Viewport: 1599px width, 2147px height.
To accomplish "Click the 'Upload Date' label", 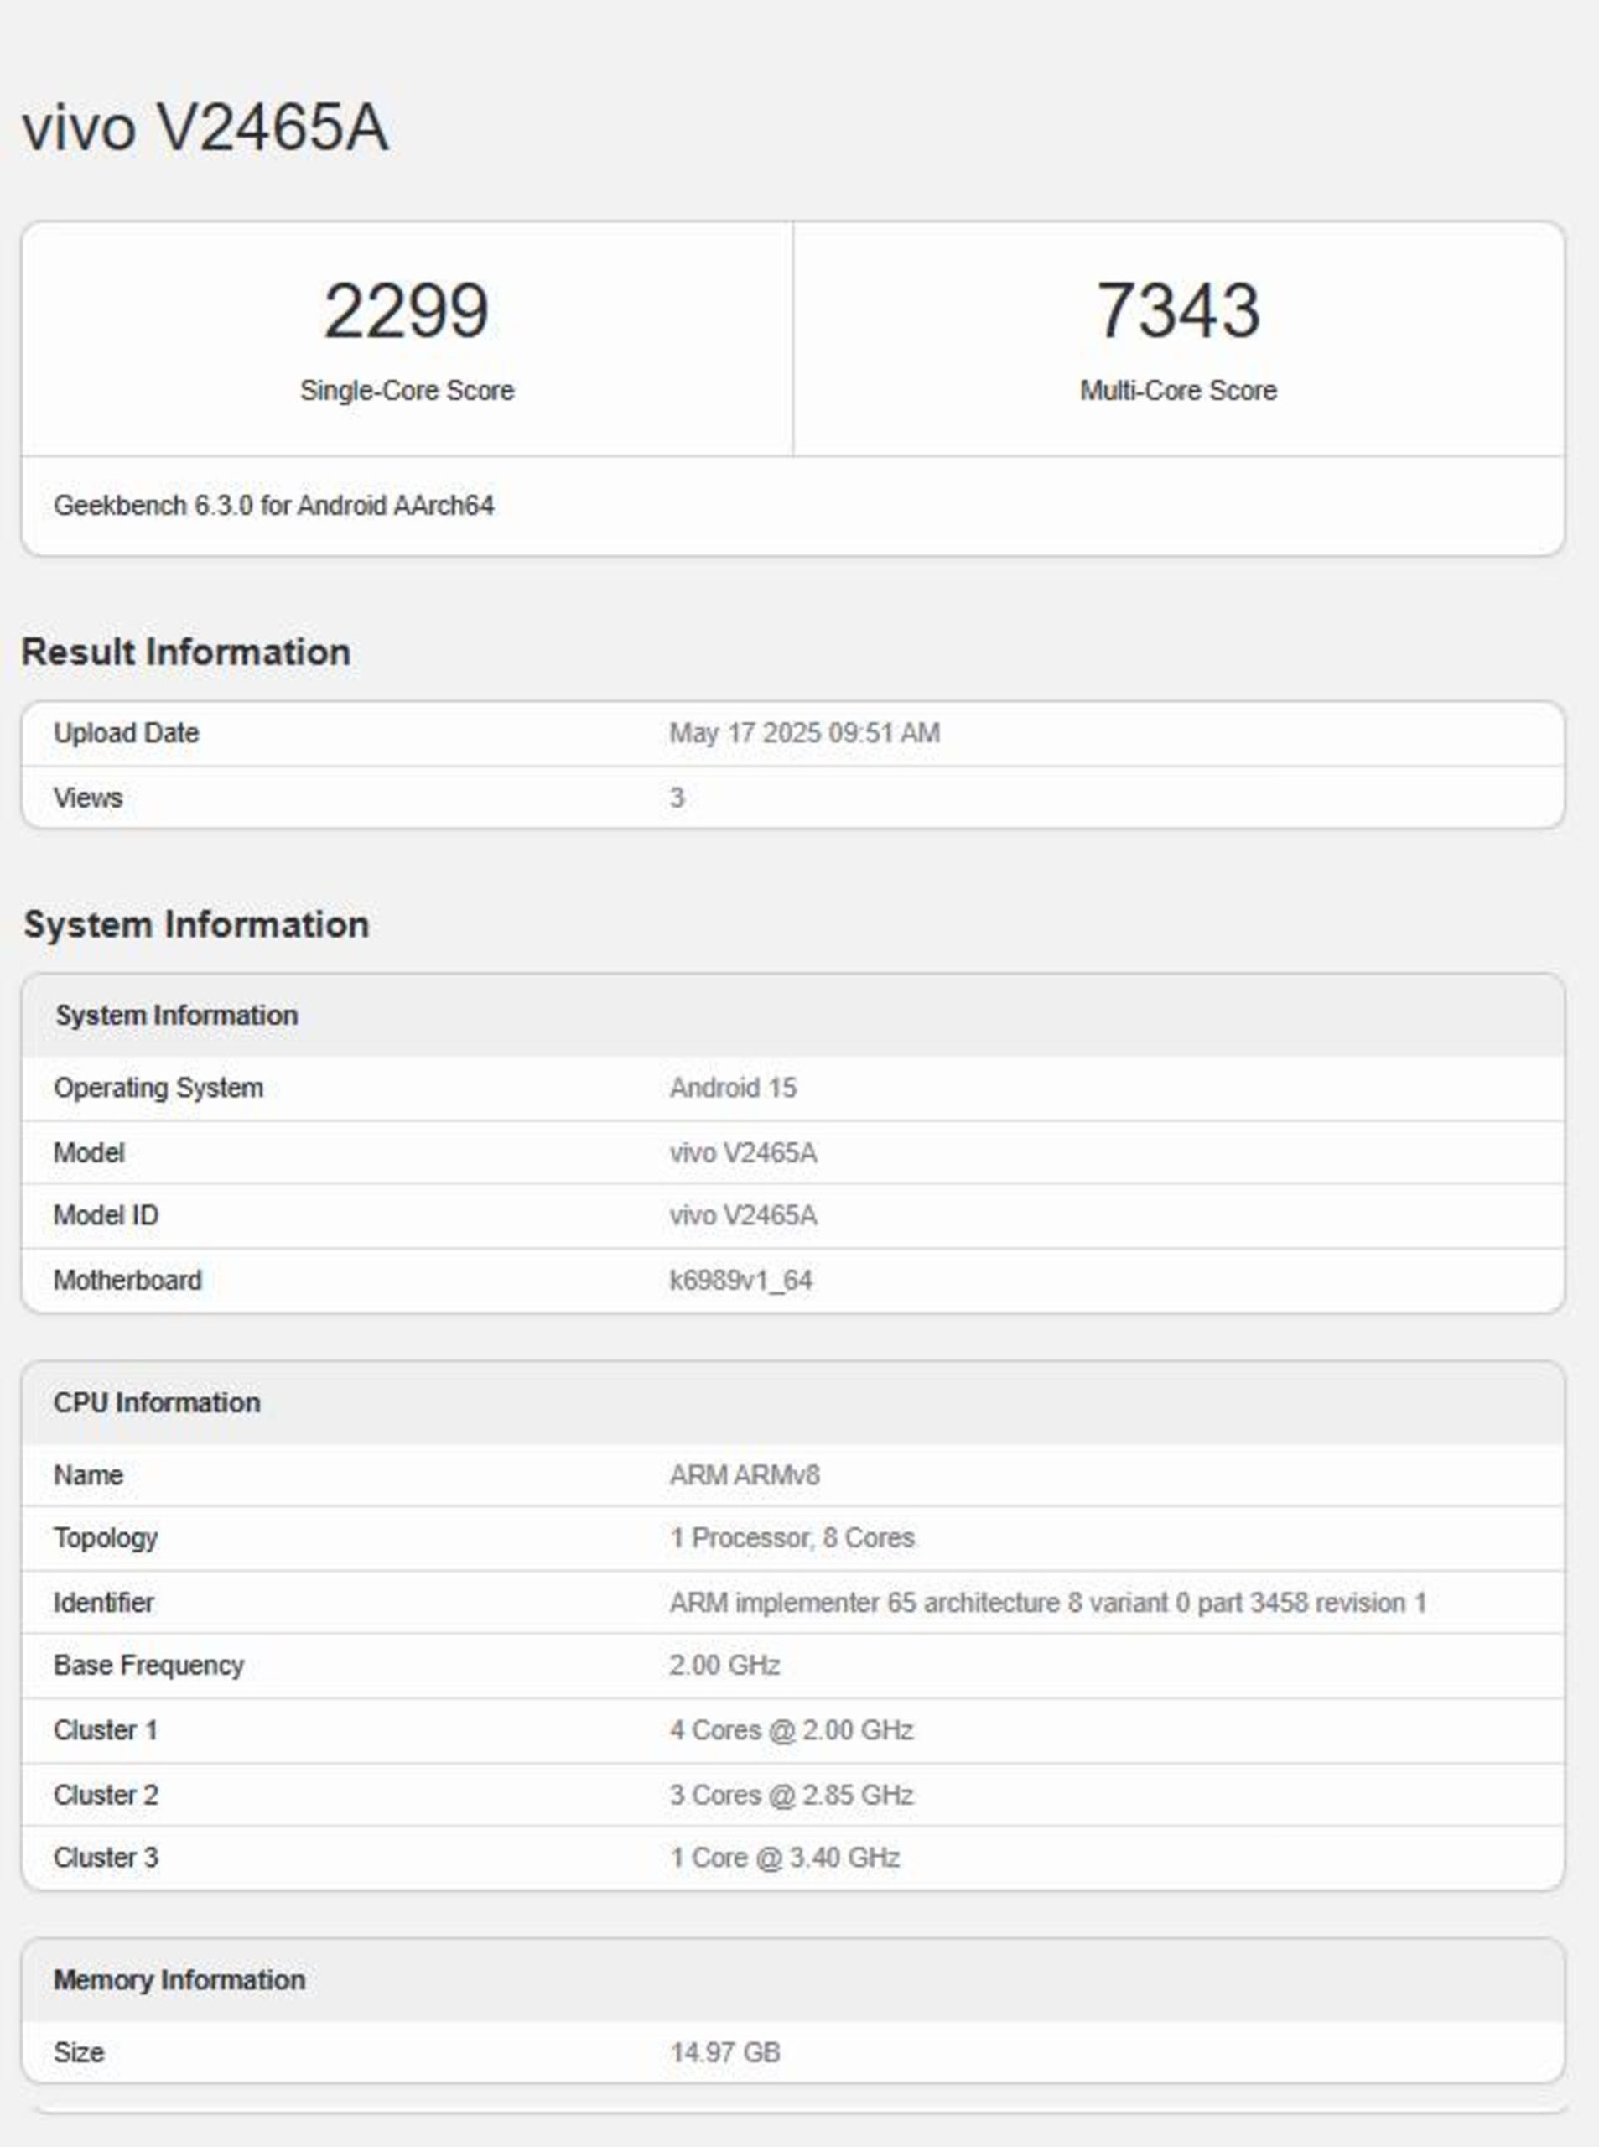I will [126, 733].
